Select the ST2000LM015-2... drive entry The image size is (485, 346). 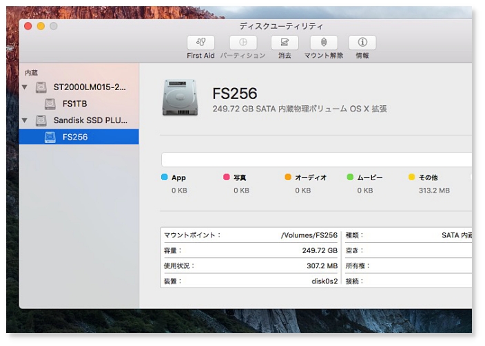click(90, 87)
